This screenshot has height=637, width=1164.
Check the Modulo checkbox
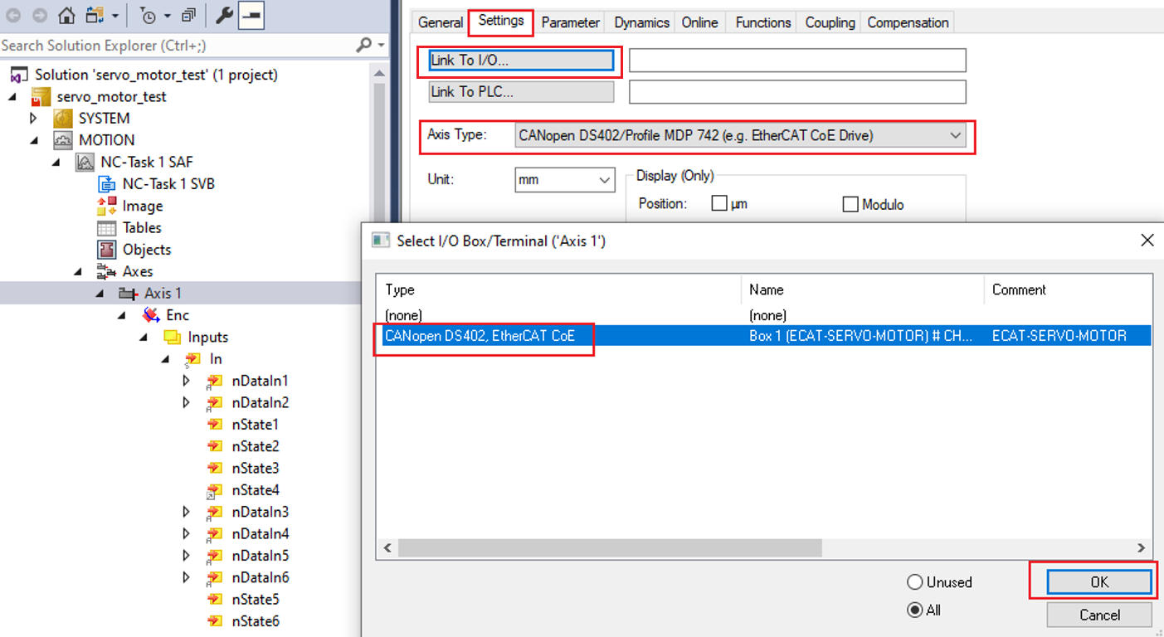point(850,204)
